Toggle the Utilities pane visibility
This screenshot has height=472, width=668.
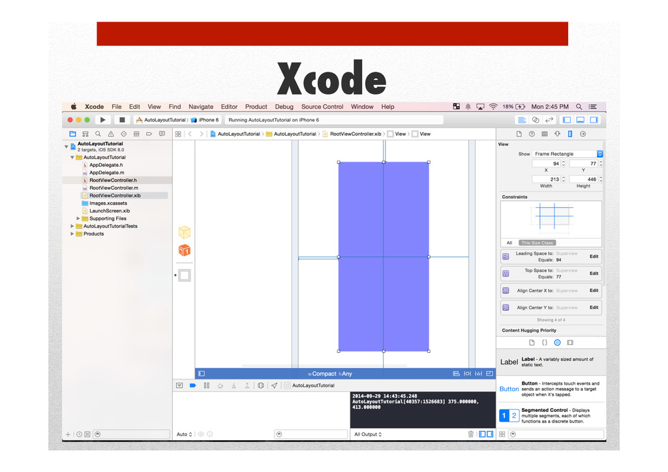[594, 120]
